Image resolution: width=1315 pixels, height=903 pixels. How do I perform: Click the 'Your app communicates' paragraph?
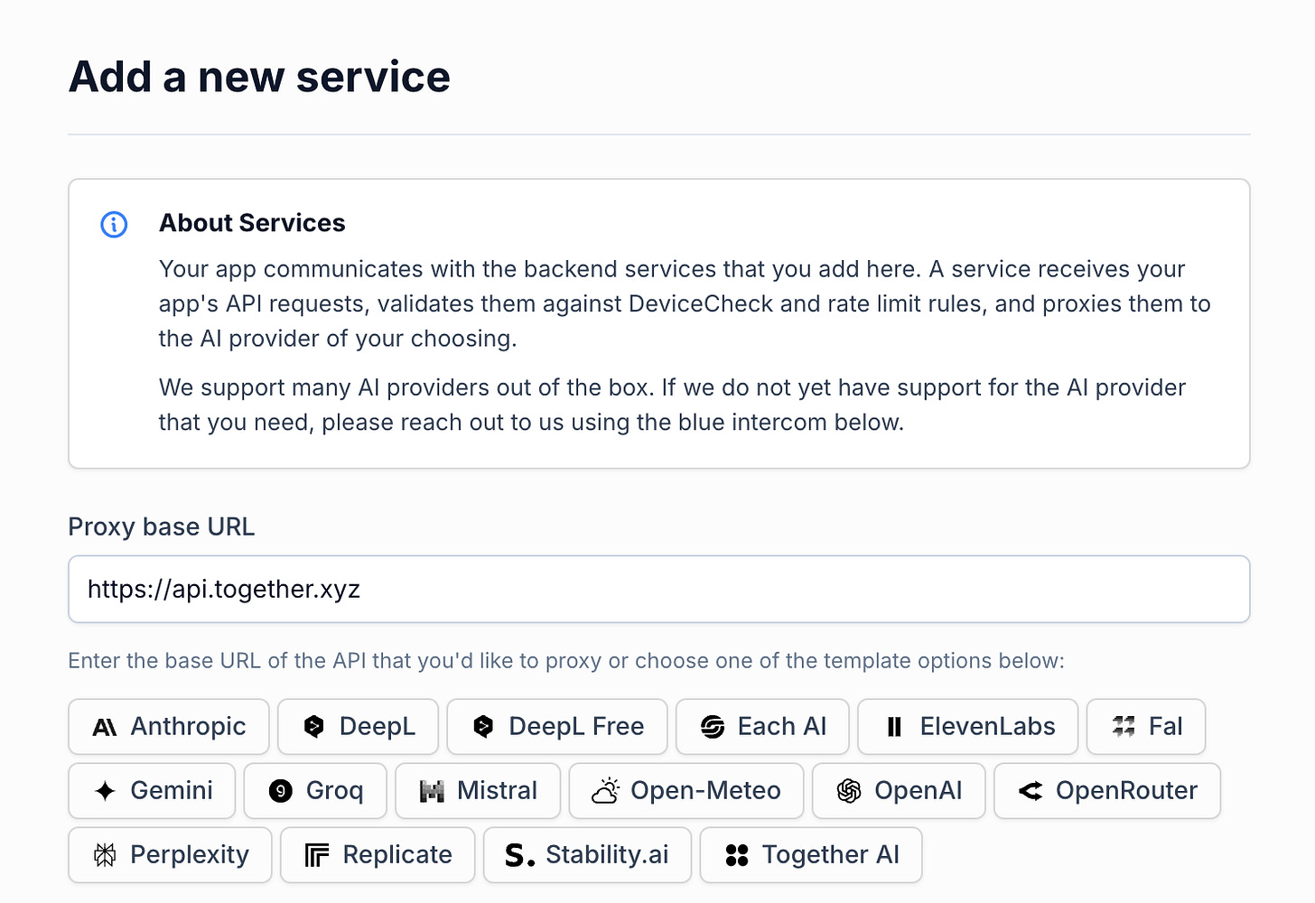(x=685, y=303)
